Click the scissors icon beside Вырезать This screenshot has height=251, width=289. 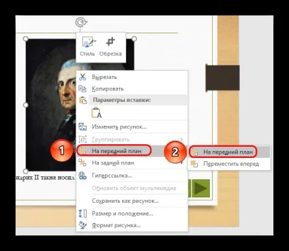pos(82,77)
